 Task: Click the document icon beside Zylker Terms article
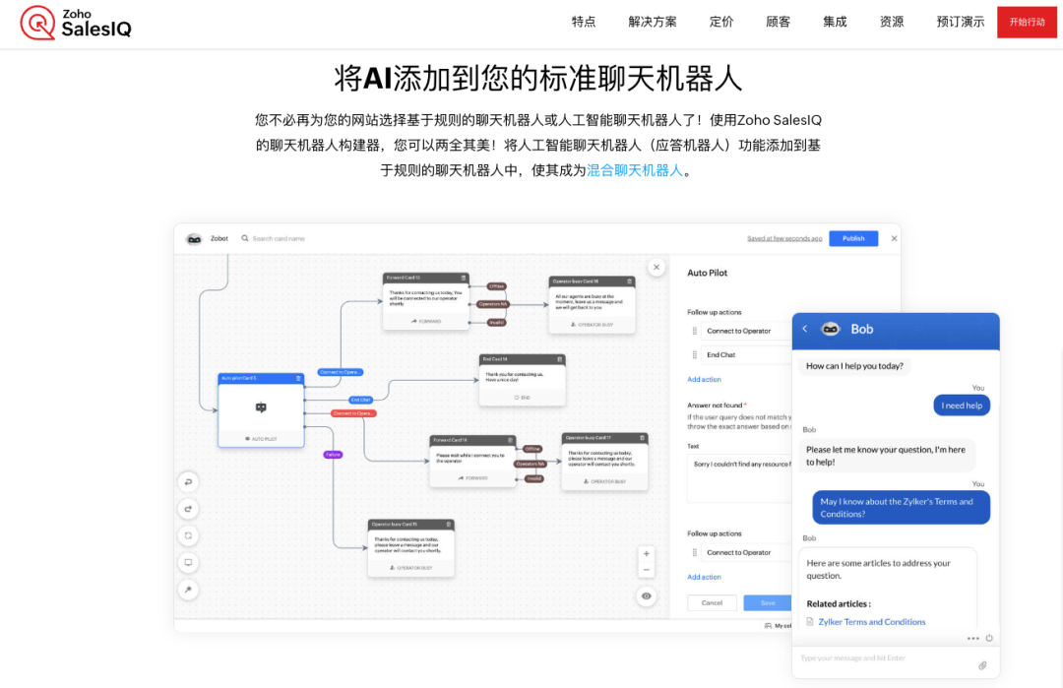(x=810, y=622)
